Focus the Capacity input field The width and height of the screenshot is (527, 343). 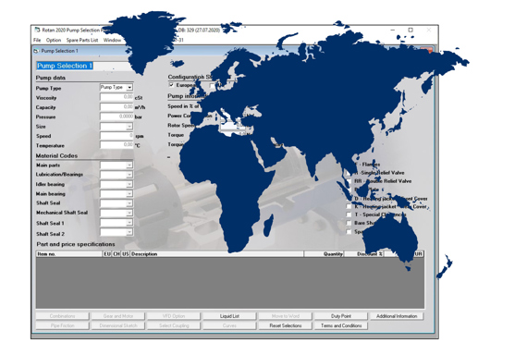coord(116,107)
